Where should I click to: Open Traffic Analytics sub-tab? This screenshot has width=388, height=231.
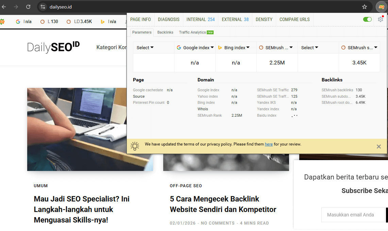pyautogui.click(x=196, y=32)
